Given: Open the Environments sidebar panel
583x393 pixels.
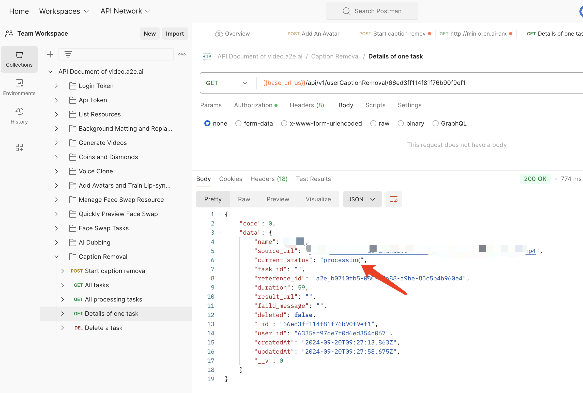Looking at the screenshot, I should coord(19,87).
